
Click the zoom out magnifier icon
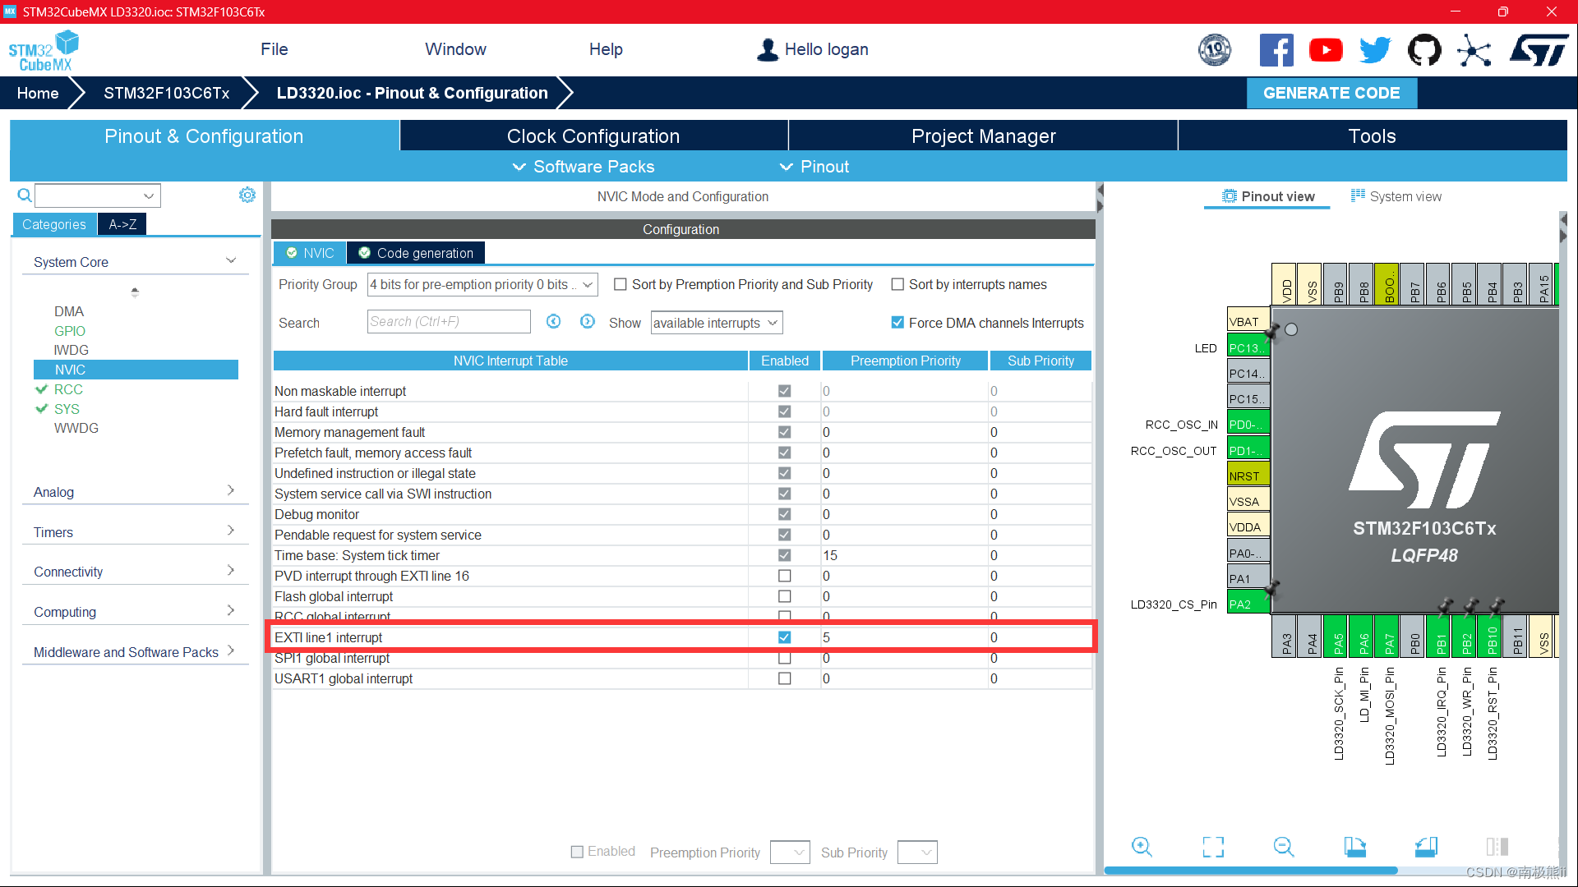click(1284, 847)
